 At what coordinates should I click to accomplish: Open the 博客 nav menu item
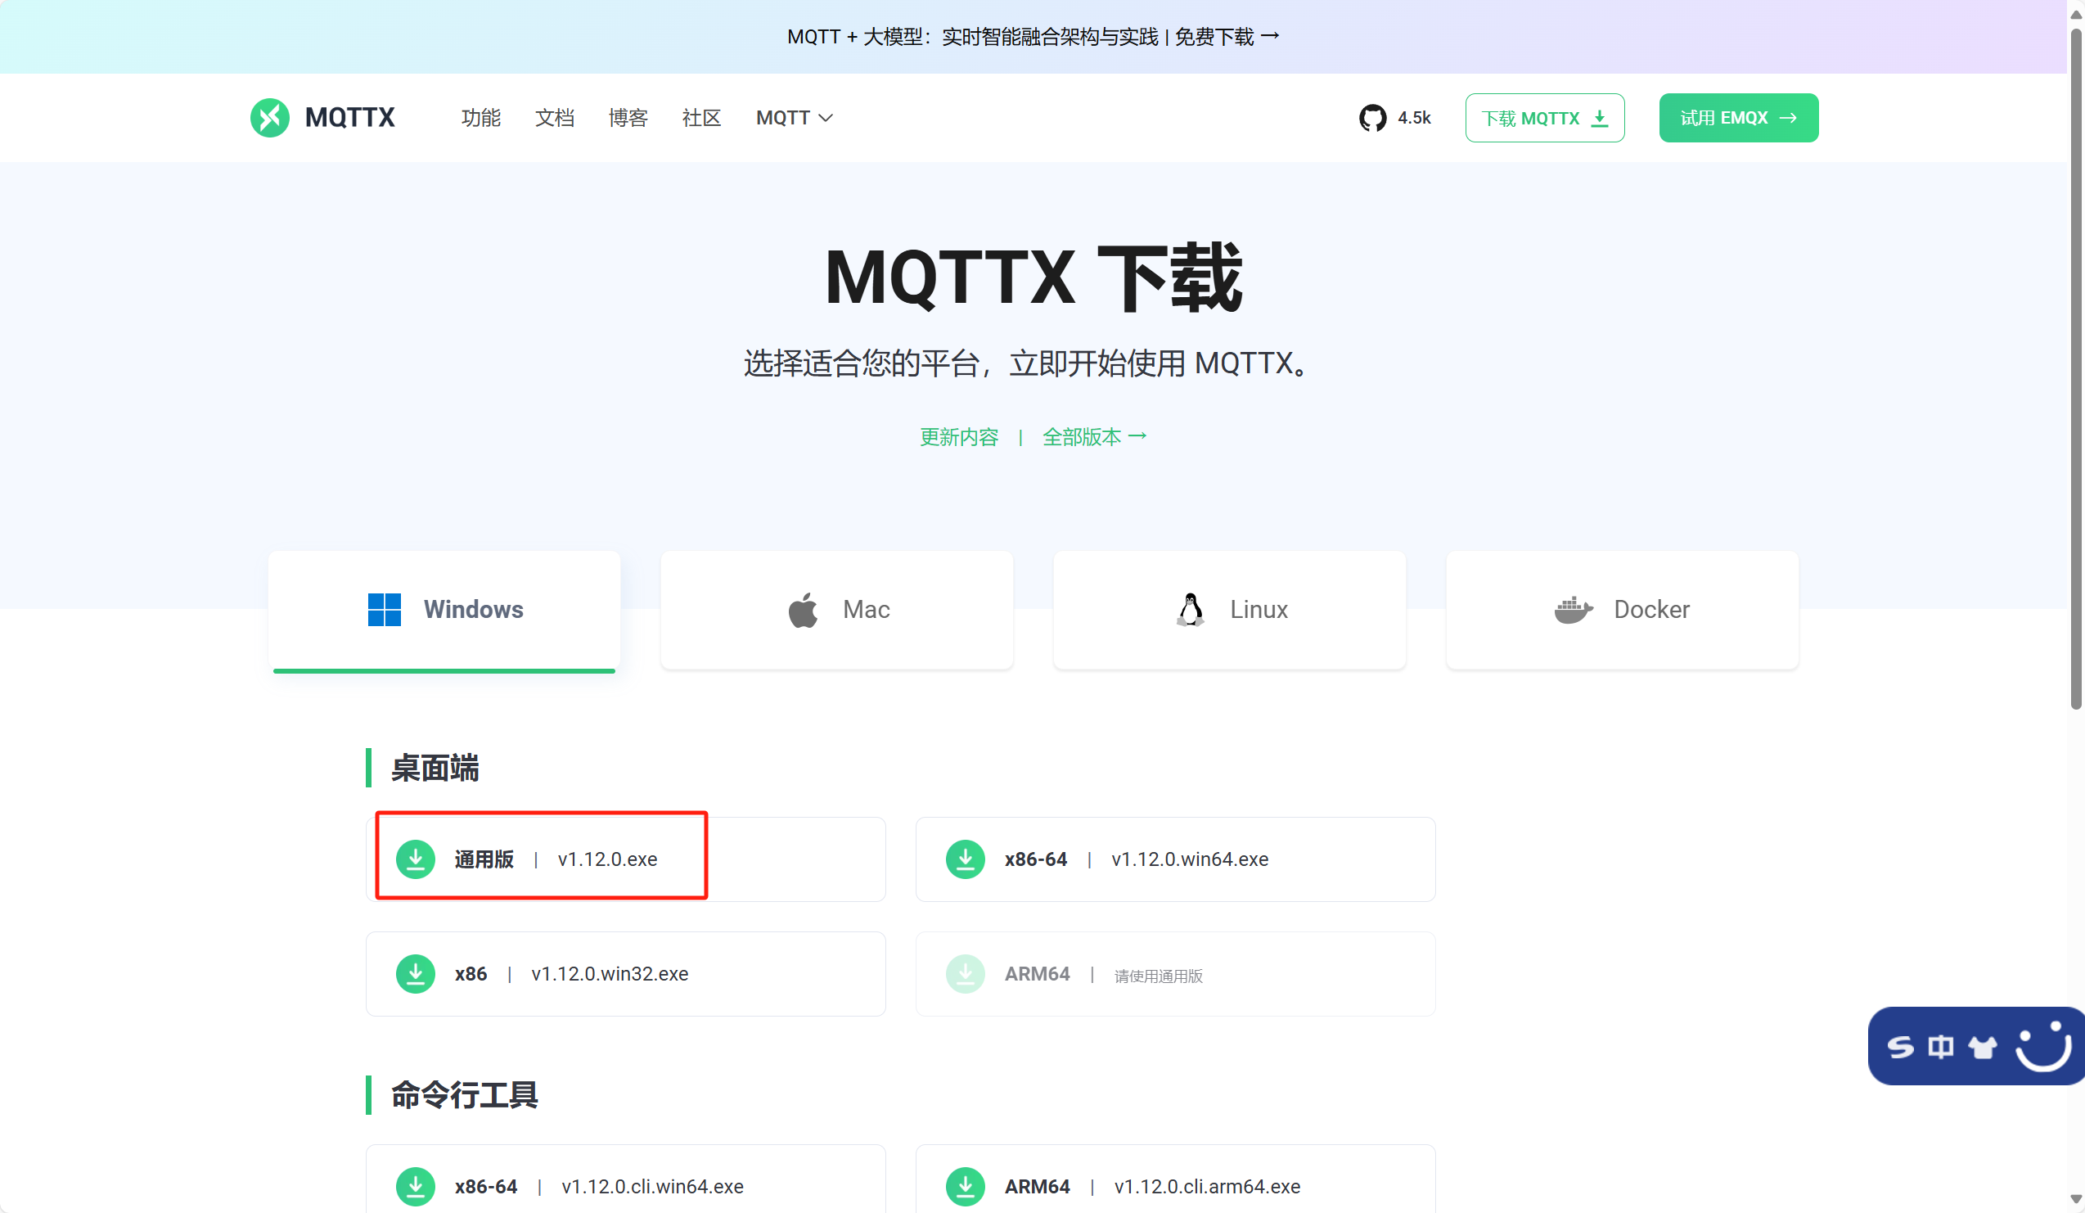[628, 118]
